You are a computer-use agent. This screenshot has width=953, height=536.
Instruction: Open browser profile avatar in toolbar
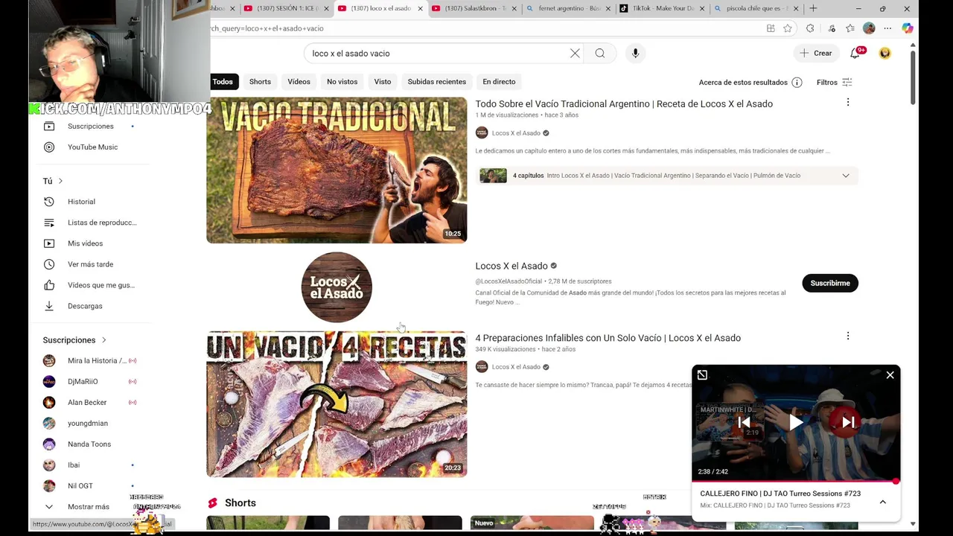[869, 28]
